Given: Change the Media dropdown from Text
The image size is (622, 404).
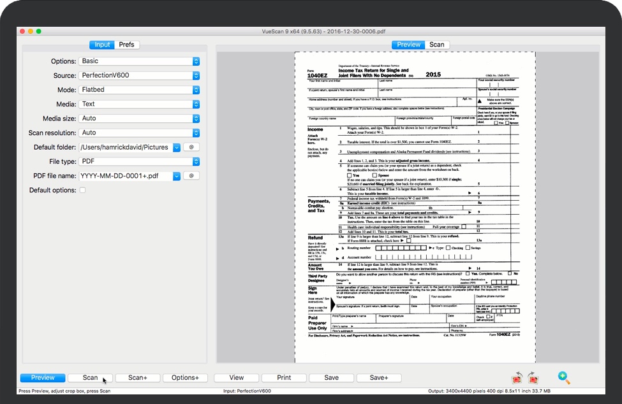Looking at the screenshot, I should [x=196, y=104].
